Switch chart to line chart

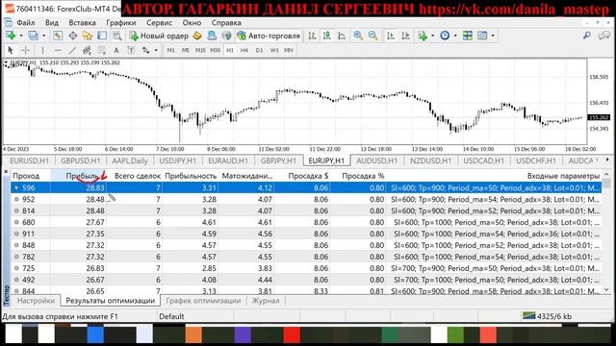pos(342,36)
